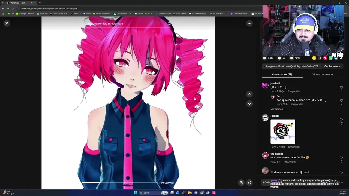Open Discord from taskbar
Image resolution: width=349 pixels, height=196 pixels.
click(x=196, y=193)
